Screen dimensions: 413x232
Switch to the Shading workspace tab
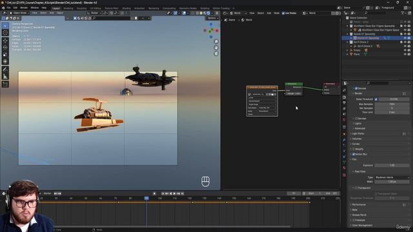pos(126,8)
